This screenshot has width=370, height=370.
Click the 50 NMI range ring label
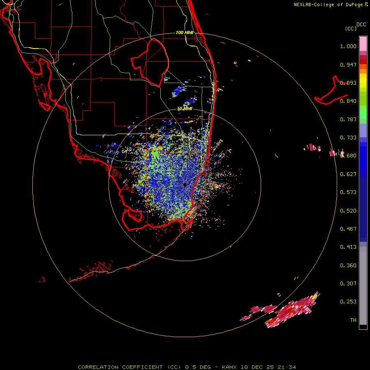pos(185,109)
